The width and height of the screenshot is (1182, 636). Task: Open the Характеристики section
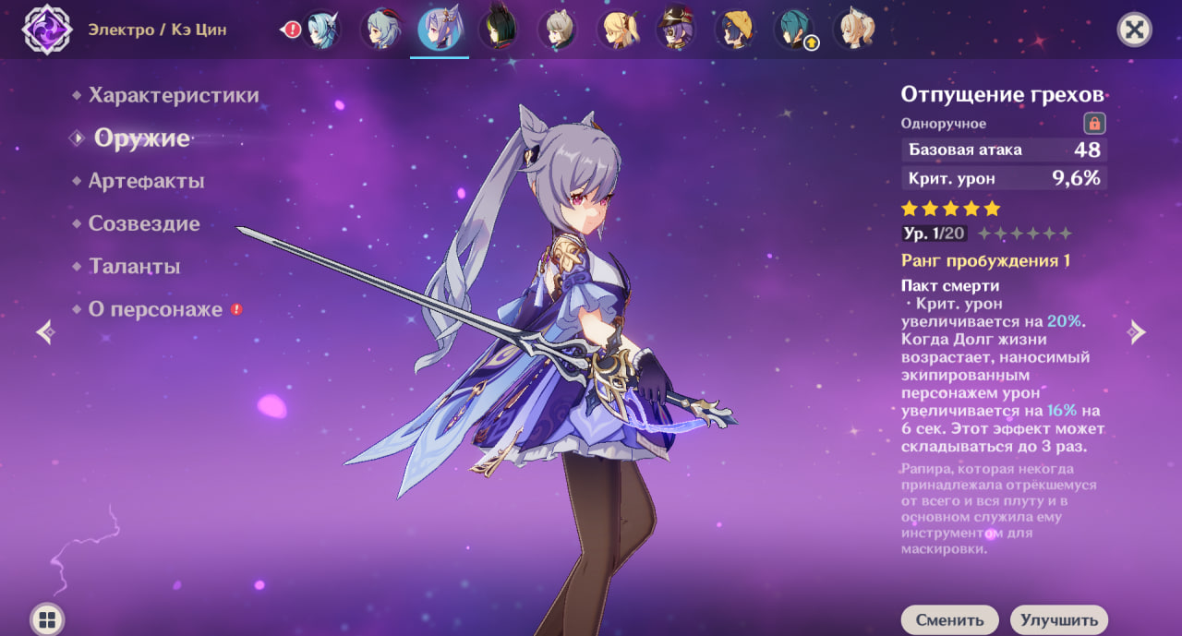pos(174,96)
